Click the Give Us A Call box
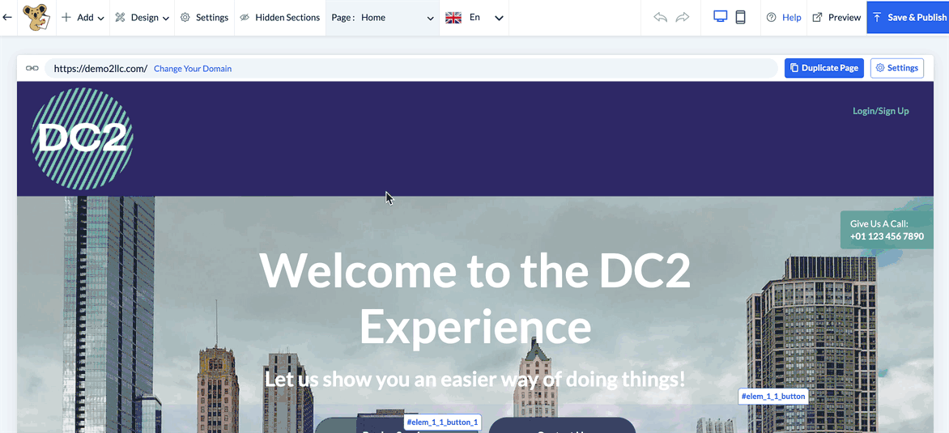 pos(887,230)
